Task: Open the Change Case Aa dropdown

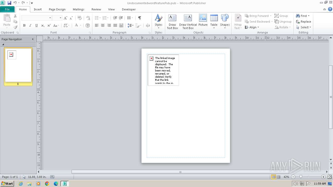Action: (56, 25)
